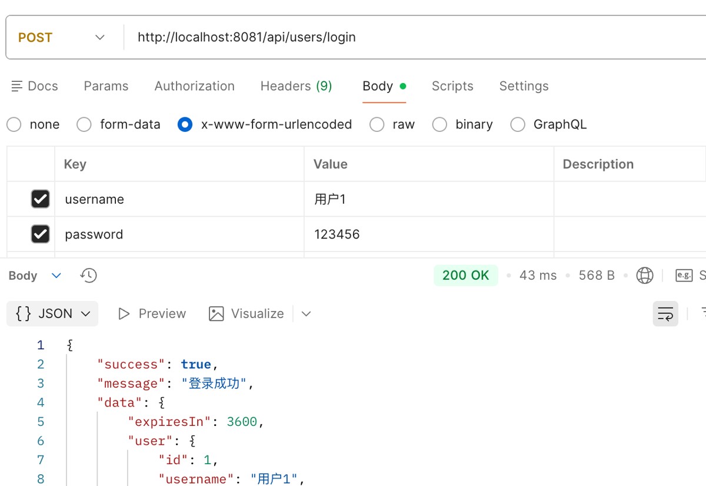The image size is (706, 486).
Task: Click the save example icon
Action: [684, 275]
